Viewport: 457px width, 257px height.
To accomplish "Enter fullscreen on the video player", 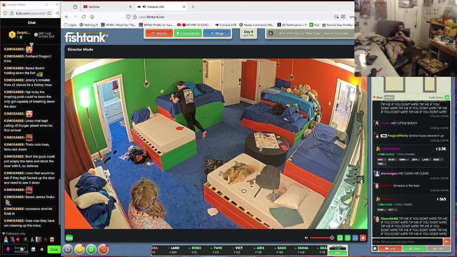I will pyautogui.click(x=355, y=238).
